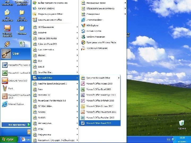
Task: Click the 15:35 taskbar clock
Action: [182, 138]
